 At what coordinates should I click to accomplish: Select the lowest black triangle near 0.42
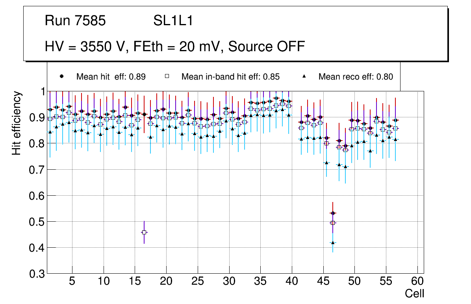point(333,243)
